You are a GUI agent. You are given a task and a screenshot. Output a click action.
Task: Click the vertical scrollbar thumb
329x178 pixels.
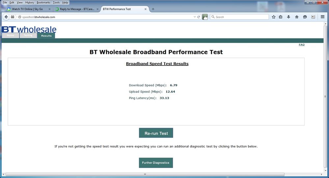[x=325, y=96]
